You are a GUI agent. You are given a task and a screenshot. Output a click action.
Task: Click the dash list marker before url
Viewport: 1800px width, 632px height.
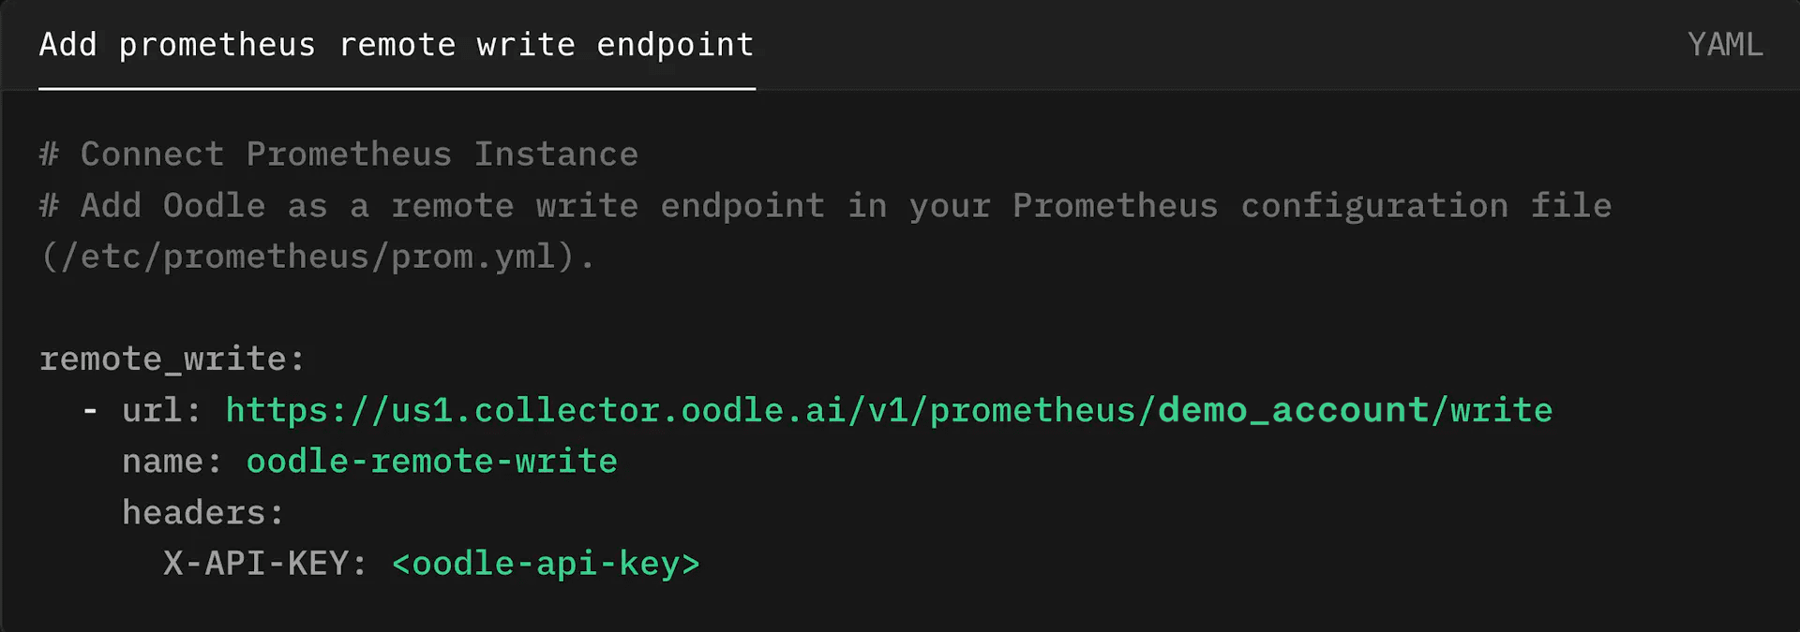90,410
